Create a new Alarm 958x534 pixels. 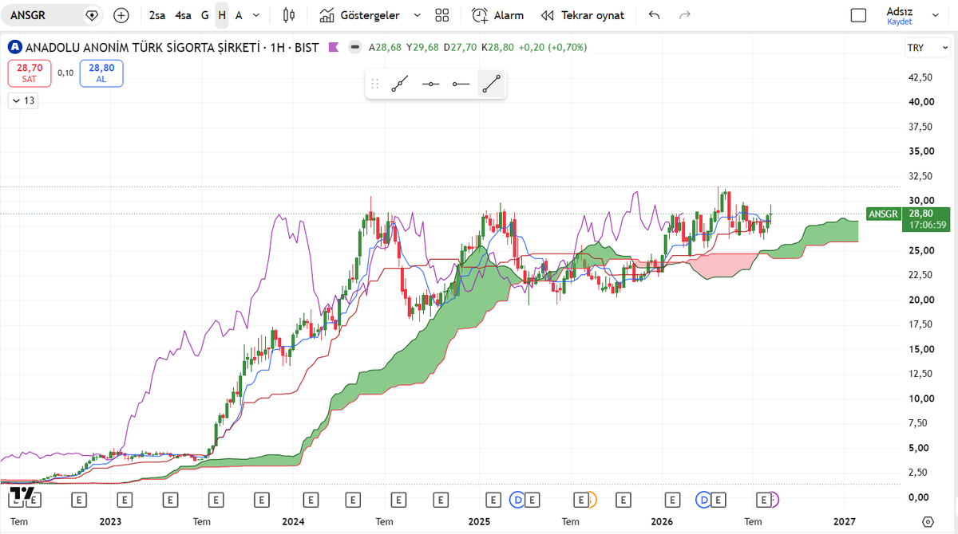point(497,15)
